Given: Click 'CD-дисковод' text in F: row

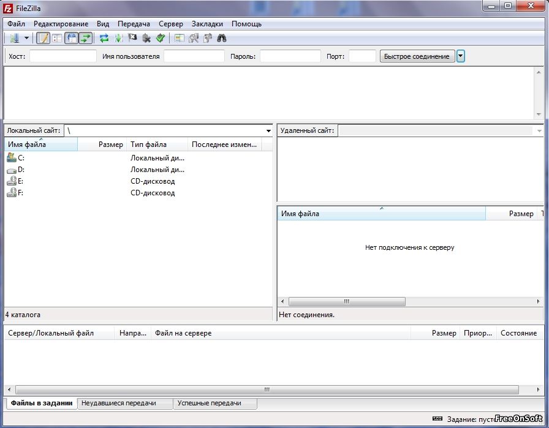Looking at the screenshot, I should (x=153, y=193).
